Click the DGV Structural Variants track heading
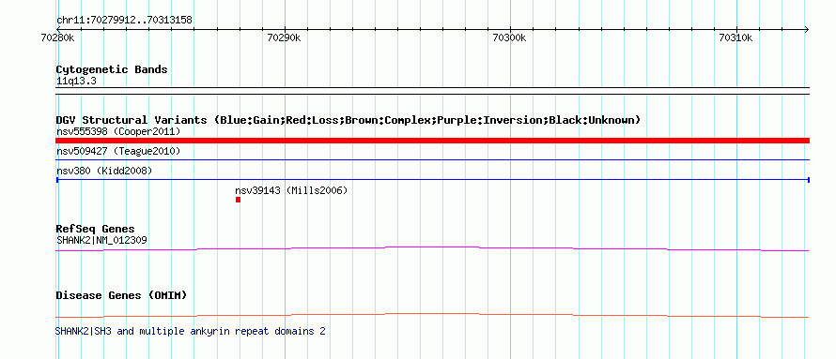836x359 pixels. click(348, 120)
